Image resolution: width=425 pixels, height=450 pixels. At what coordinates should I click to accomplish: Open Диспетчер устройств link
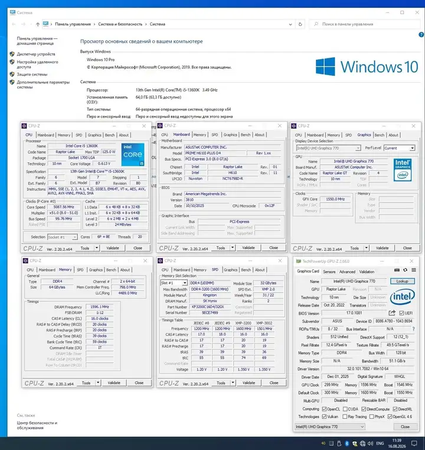click(x=36, y=54)
